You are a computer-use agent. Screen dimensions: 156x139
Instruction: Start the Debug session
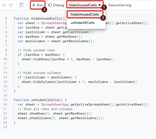click(x=56, y=5)
